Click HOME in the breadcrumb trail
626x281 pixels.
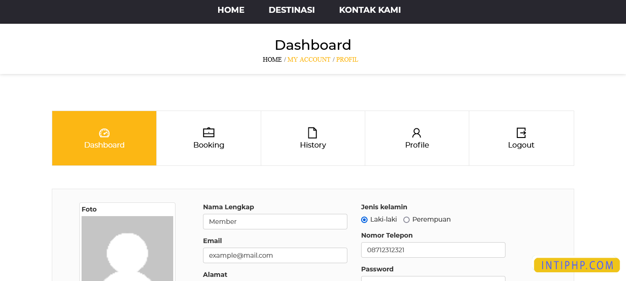pos(272,59)
